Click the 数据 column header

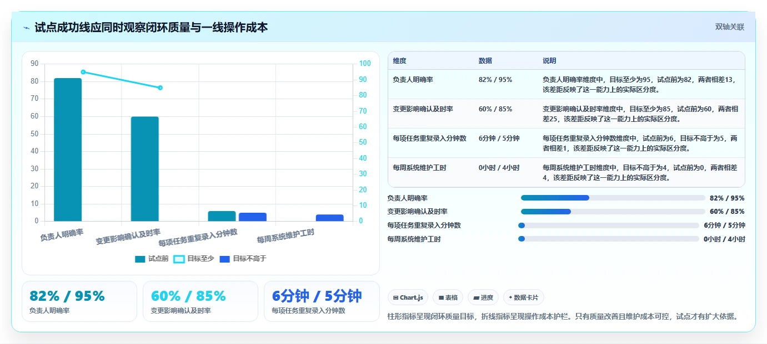coord(485,61)
